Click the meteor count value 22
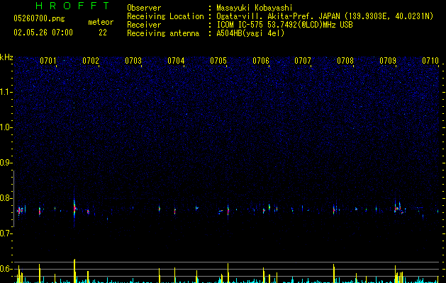The height and width of the screenshot is (283, 446). pyautogui.click(x=103, y=33)
